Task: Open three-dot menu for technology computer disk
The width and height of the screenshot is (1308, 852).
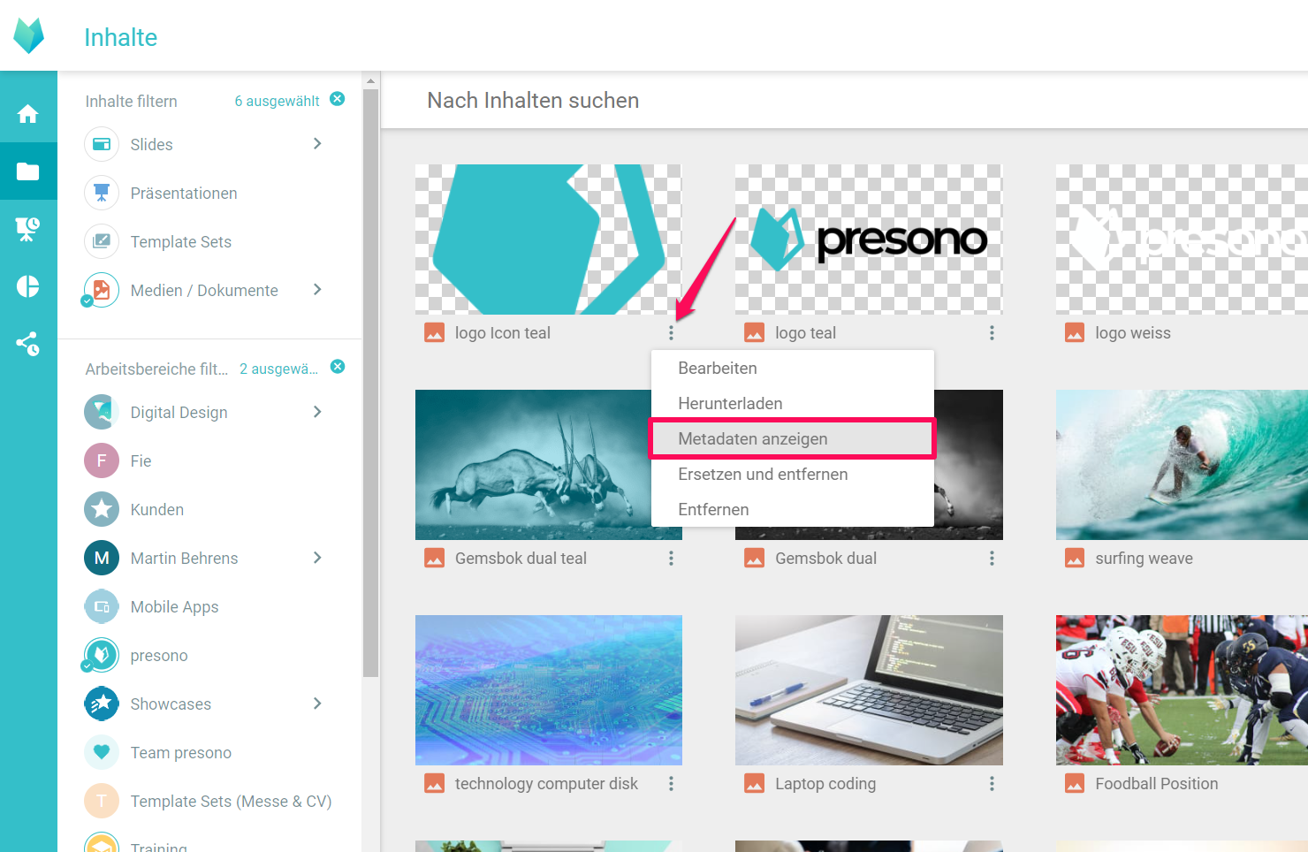Action: [671, 783]
